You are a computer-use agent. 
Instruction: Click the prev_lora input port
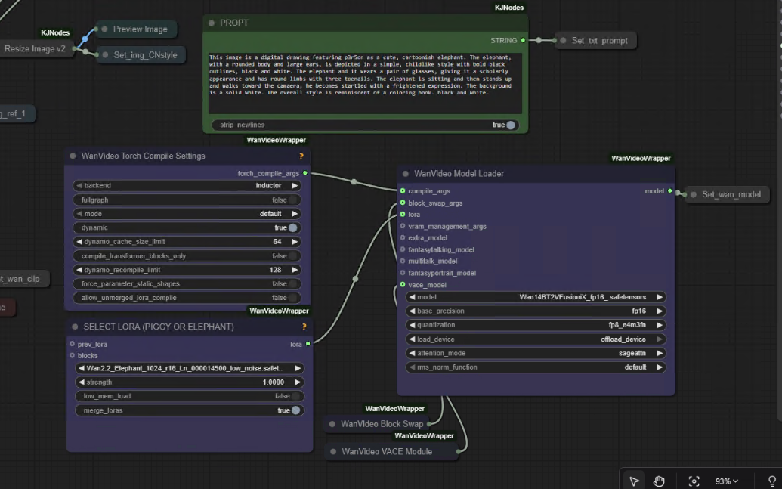pos(73,345)
